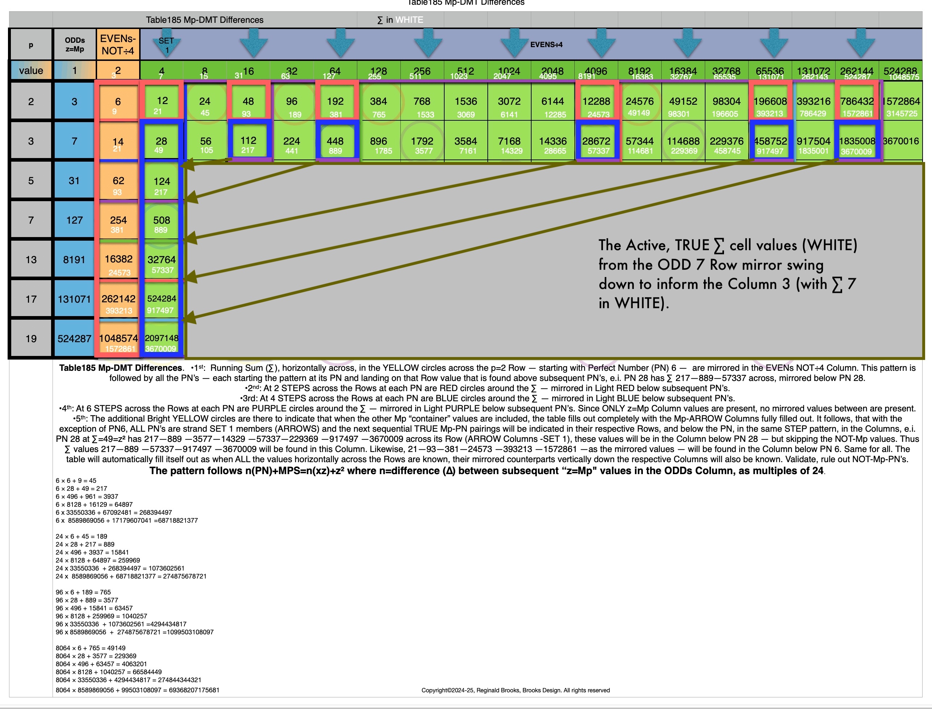Select the 8191 cell in the ODDs column
Image resolution: width=932 pixels, height=709 pixels.
pyautogui.click(x=74, y=260)
